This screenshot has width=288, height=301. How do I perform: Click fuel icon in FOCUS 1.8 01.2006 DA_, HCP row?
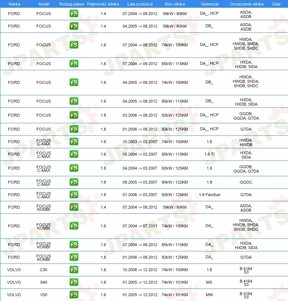(x=74, y=129)
